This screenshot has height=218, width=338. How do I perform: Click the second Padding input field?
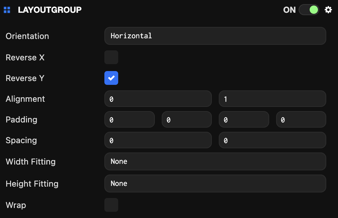point(187,119)
